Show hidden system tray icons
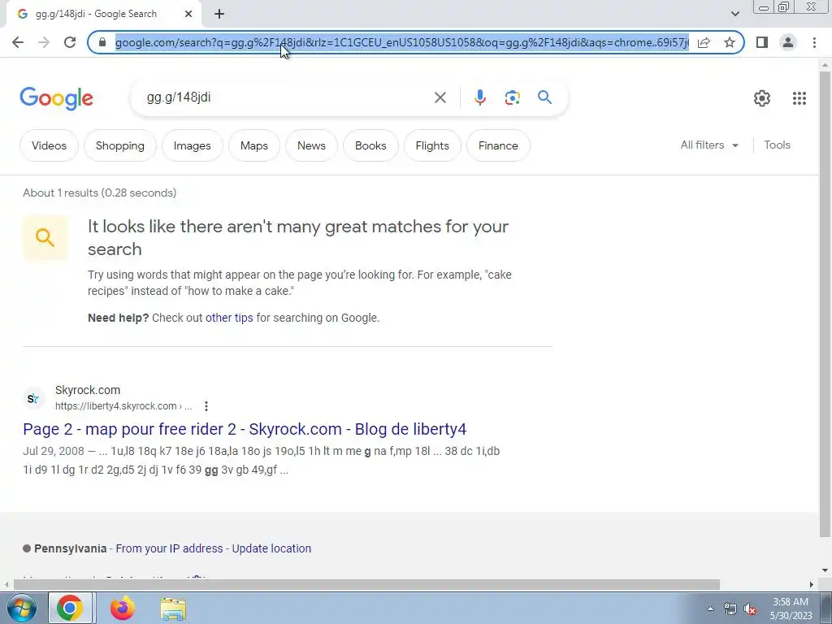 [x=710, y=609]
